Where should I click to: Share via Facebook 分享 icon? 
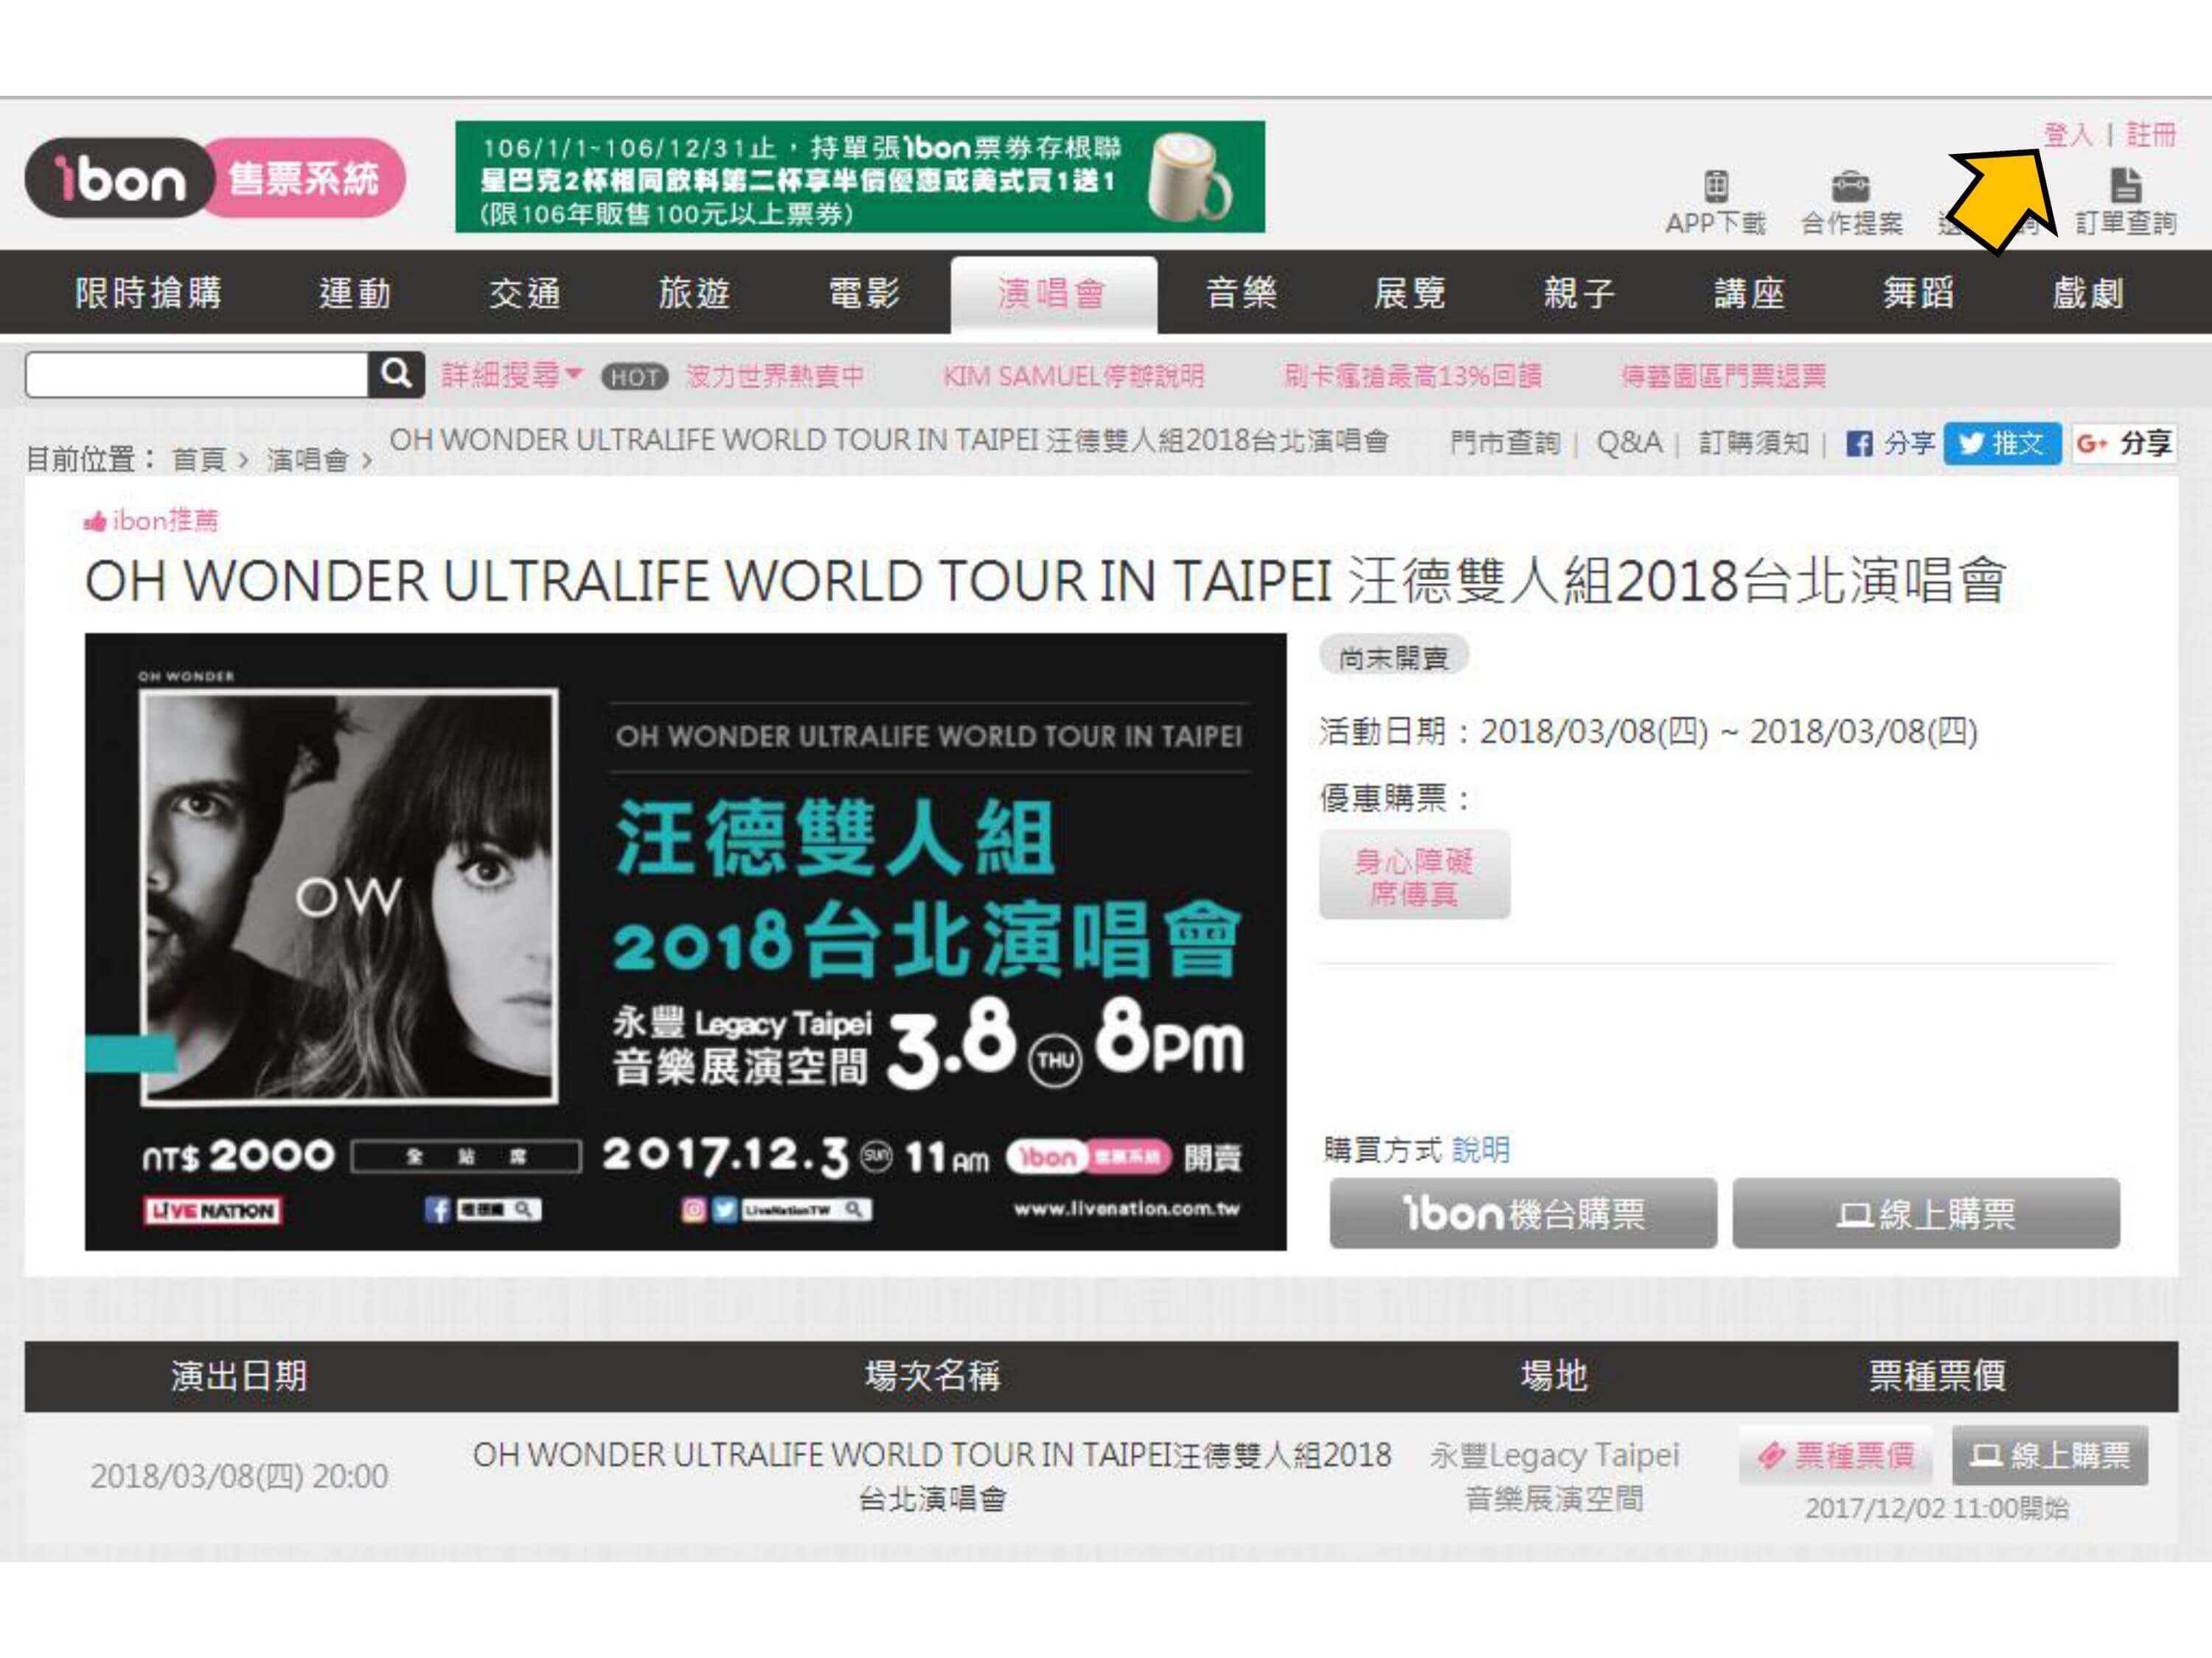tap(1859, 444)
